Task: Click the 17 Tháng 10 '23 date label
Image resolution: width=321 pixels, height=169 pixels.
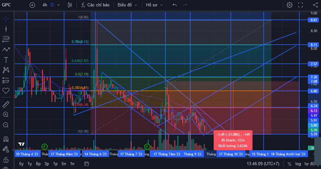Action: pos(231,154)
